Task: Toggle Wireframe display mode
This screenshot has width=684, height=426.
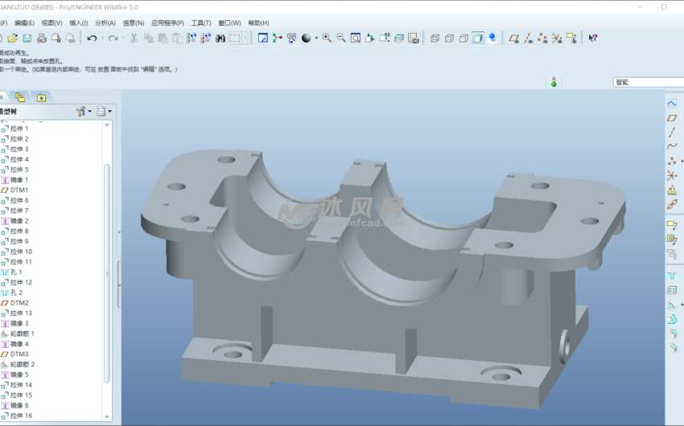Action: click(435, 38)
